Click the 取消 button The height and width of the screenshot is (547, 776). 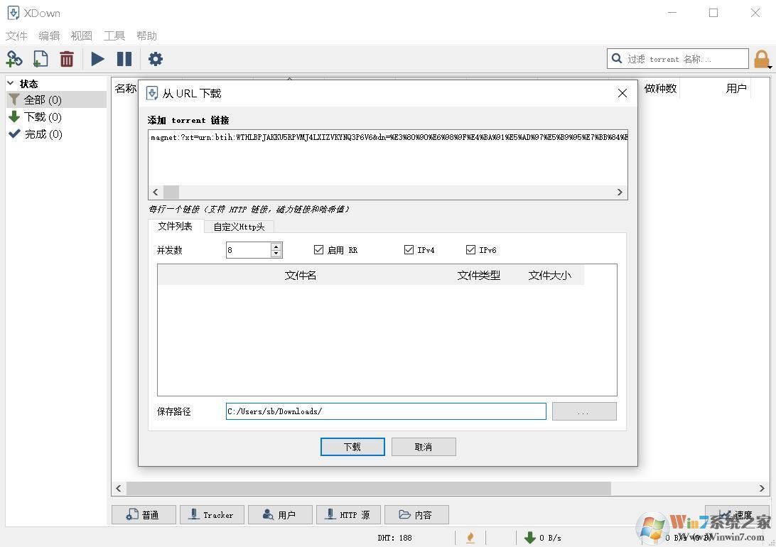tap(423, 447)
